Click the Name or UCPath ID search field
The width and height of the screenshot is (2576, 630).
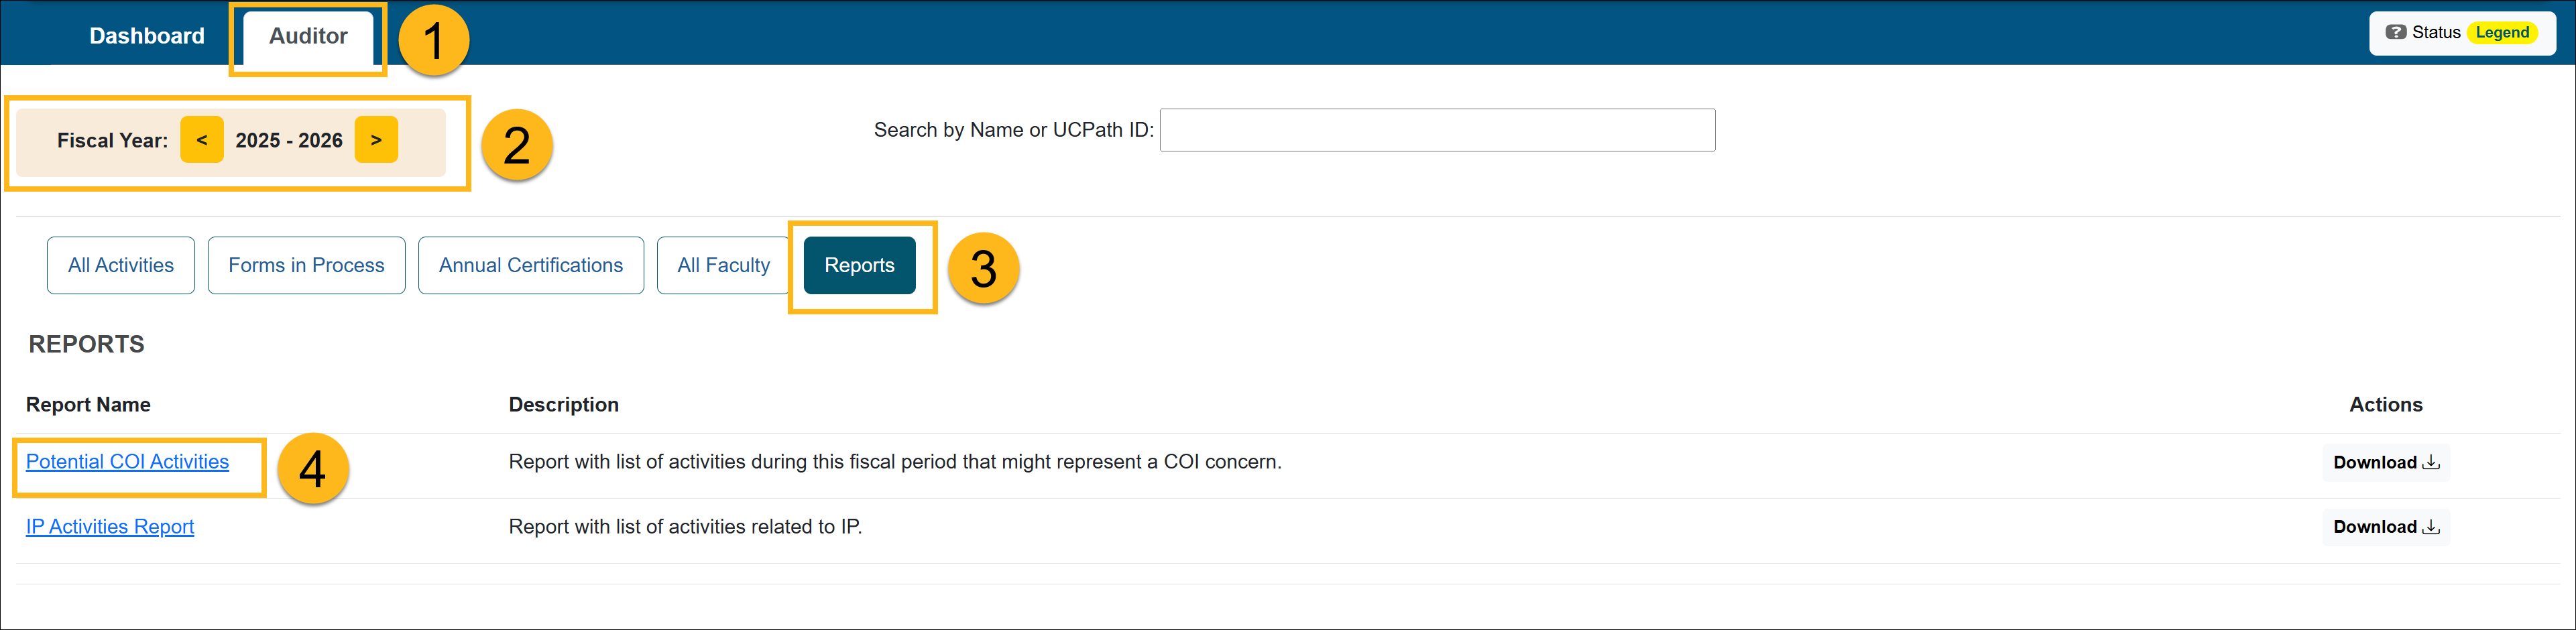pyautogui.click(x=1436, y=129)
